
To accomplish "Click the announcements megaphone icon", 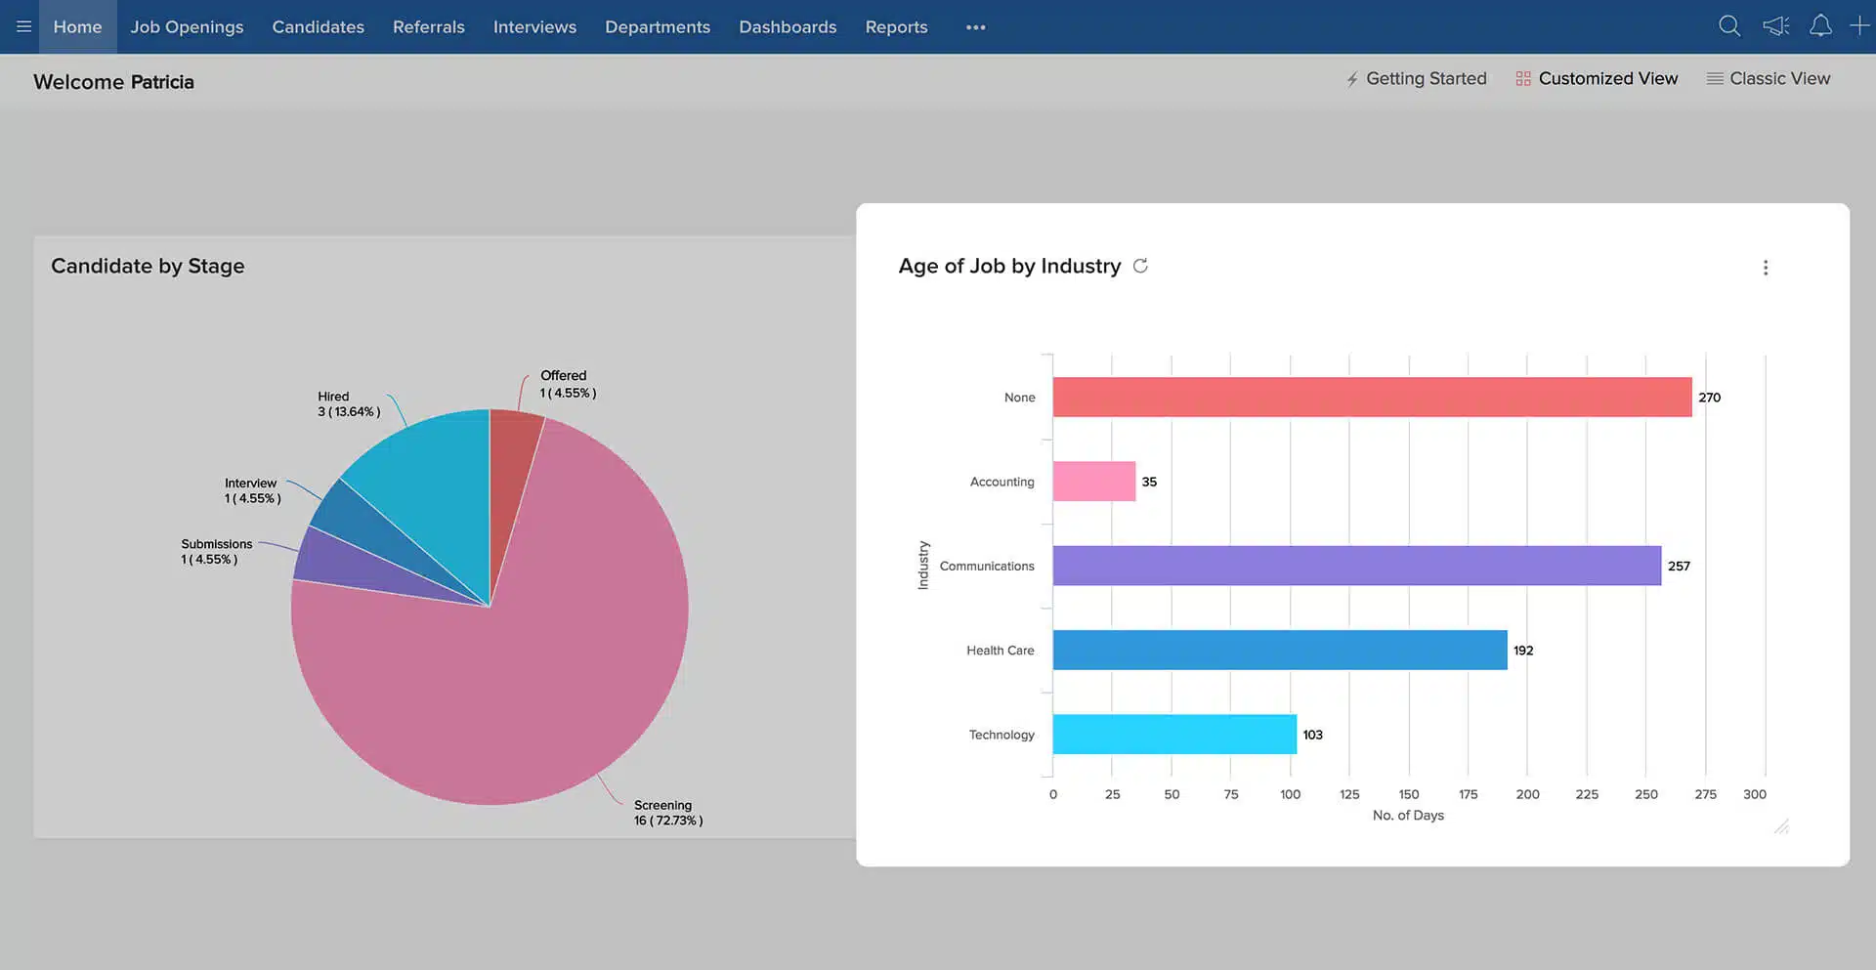I will point(1775,26).
